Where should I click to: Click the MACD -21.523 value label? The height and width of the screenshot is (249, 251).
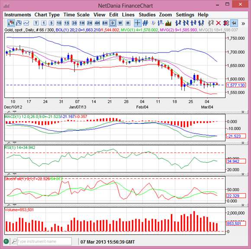[236, 136]
